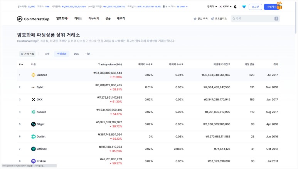298x169 pixels.
Task: Switch to the DEX tab
Action: coord(76,54)
